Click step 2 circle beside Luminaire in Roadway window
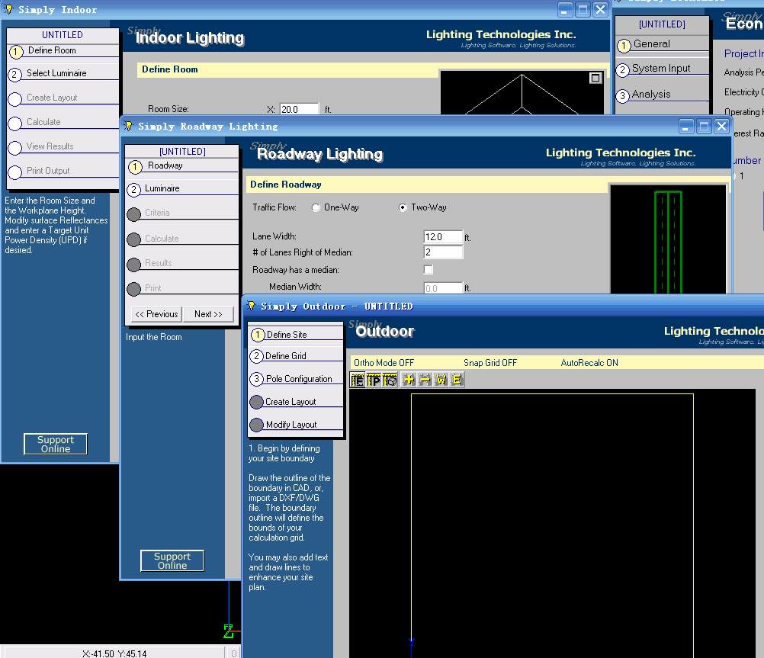This screenshot has width=764, height=658. click(134, 190)
